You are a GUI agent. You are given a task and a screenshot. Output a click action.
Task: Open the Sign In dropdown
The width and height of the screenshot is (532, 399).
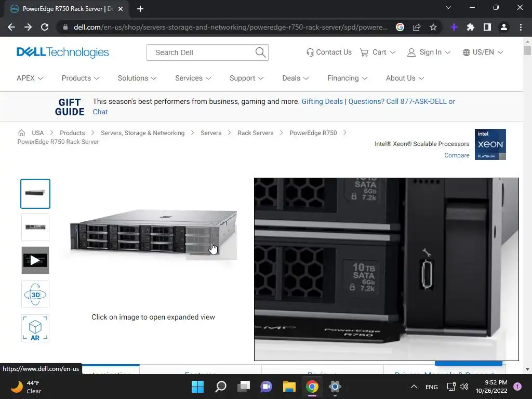pos(435,52)
